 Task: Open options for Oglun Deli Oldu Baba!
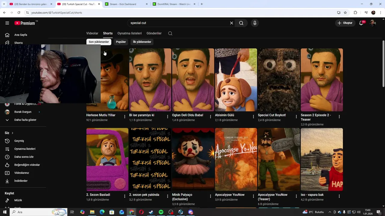pos(211,117)
